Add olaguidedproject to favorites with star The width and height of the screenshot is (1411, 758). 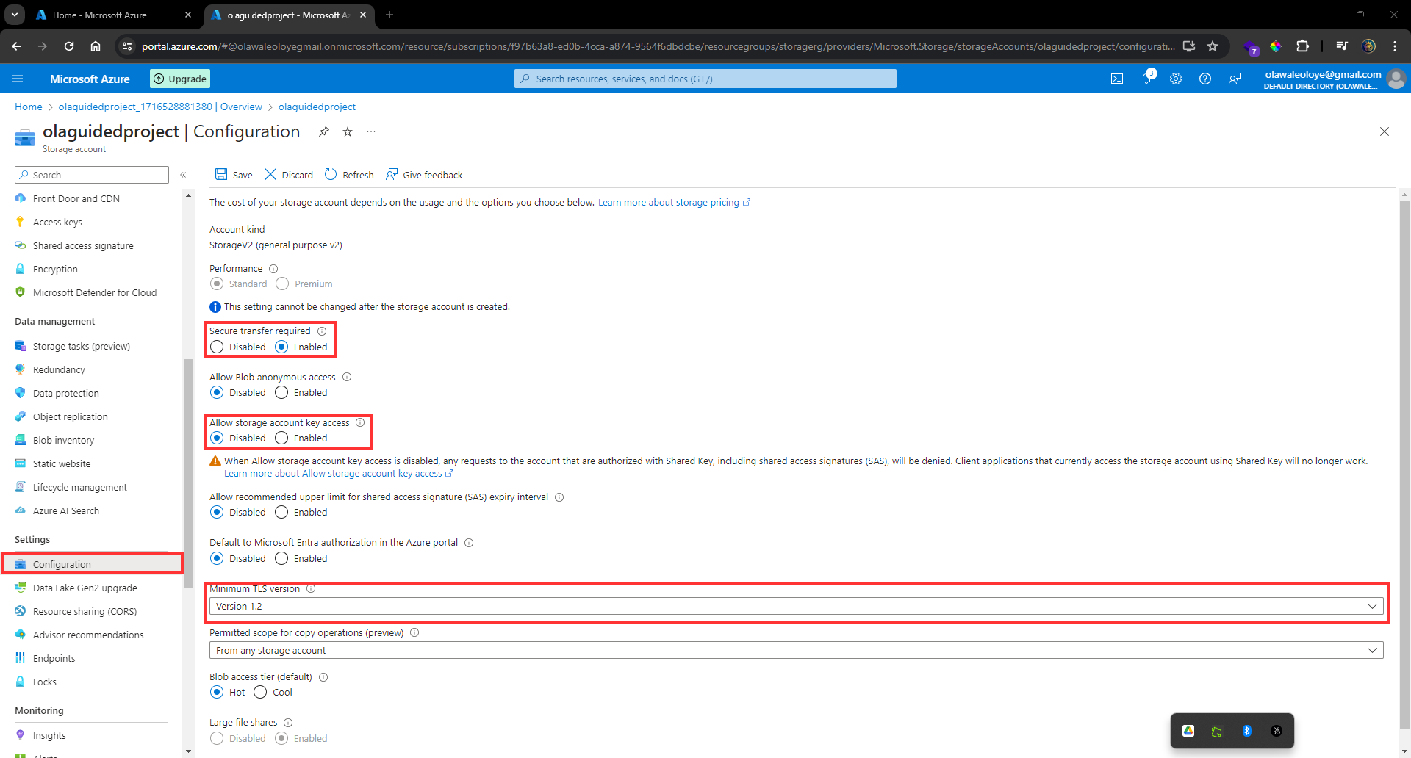coord(348,131)
